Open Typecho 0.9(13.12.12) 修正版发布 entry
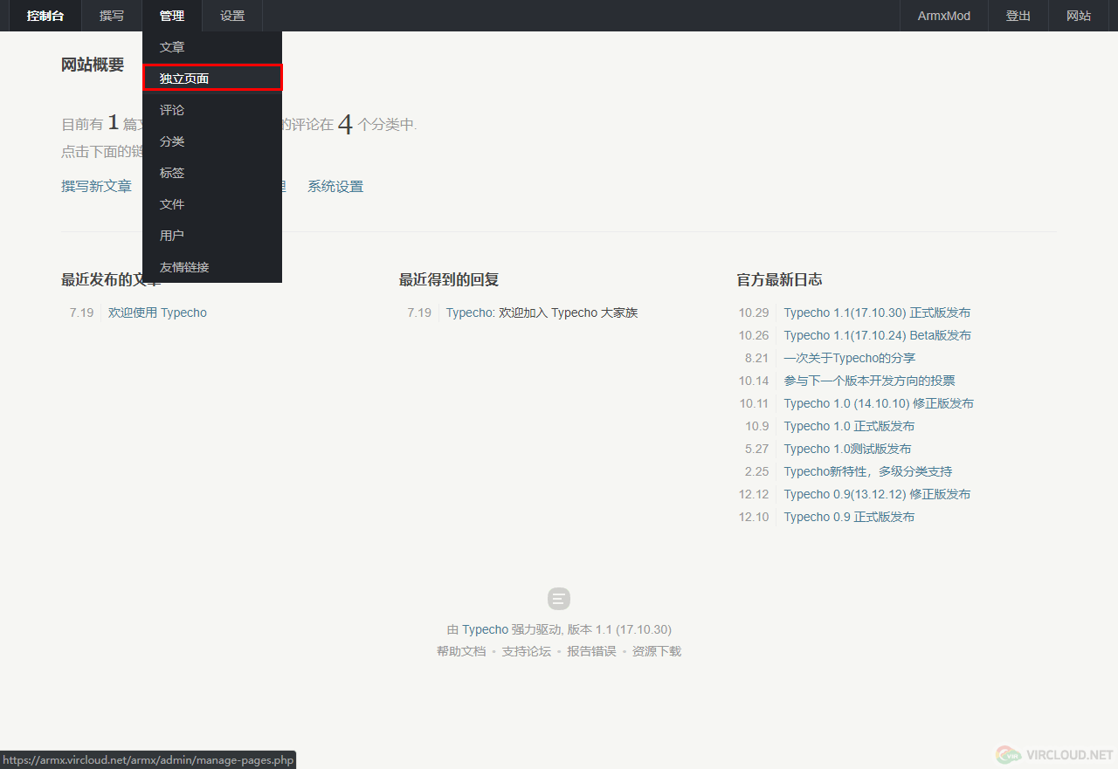 point(877,494)
